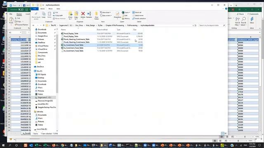
Task: Click Invert selection in the ribbon
Action: (x=139, y=18)
